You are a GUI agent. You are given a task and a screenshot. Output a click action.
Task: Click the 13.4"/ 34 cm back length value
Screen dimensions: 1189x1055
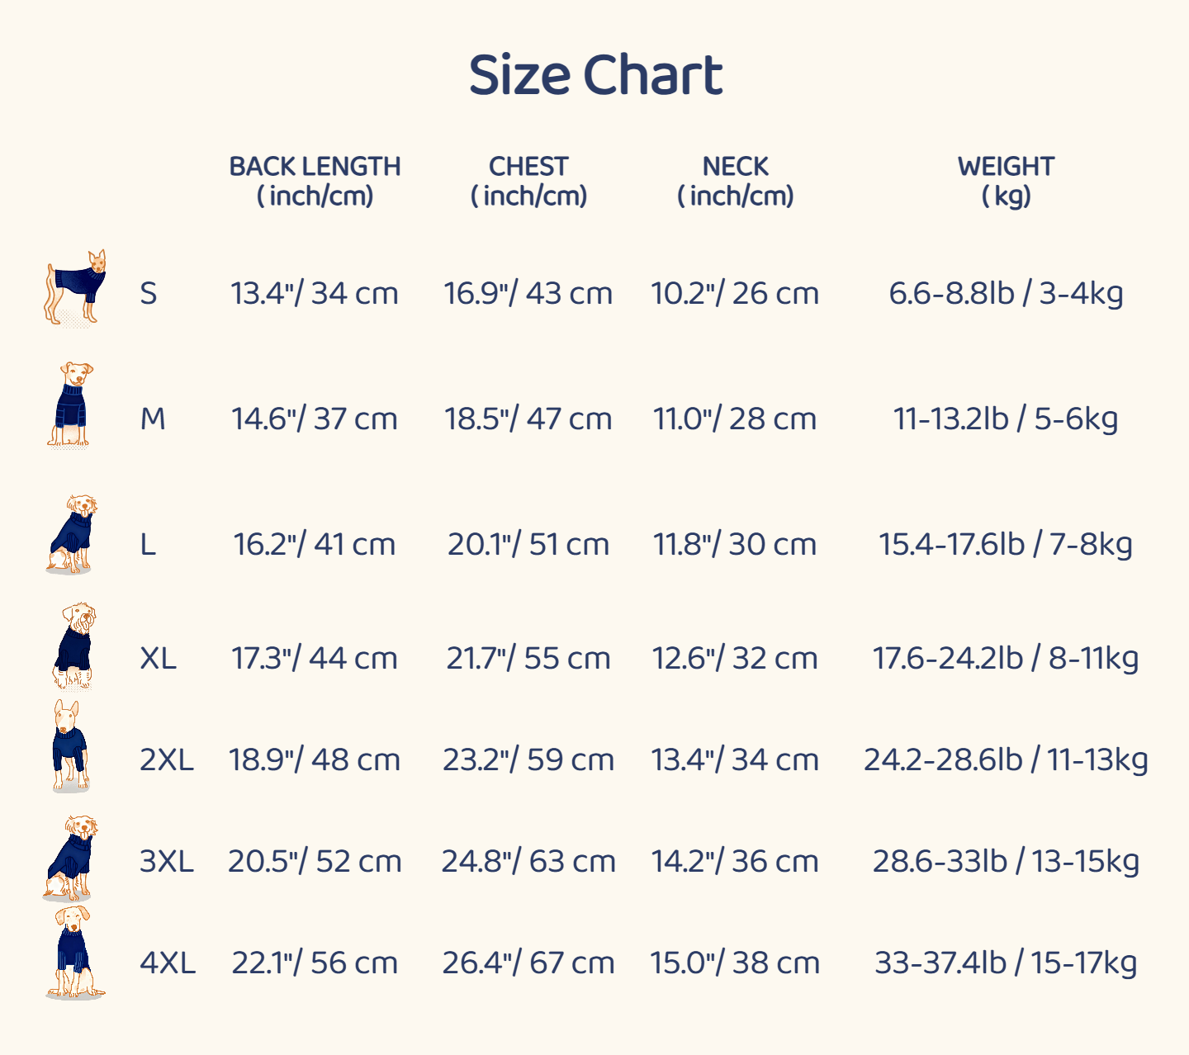coord(314,293)
